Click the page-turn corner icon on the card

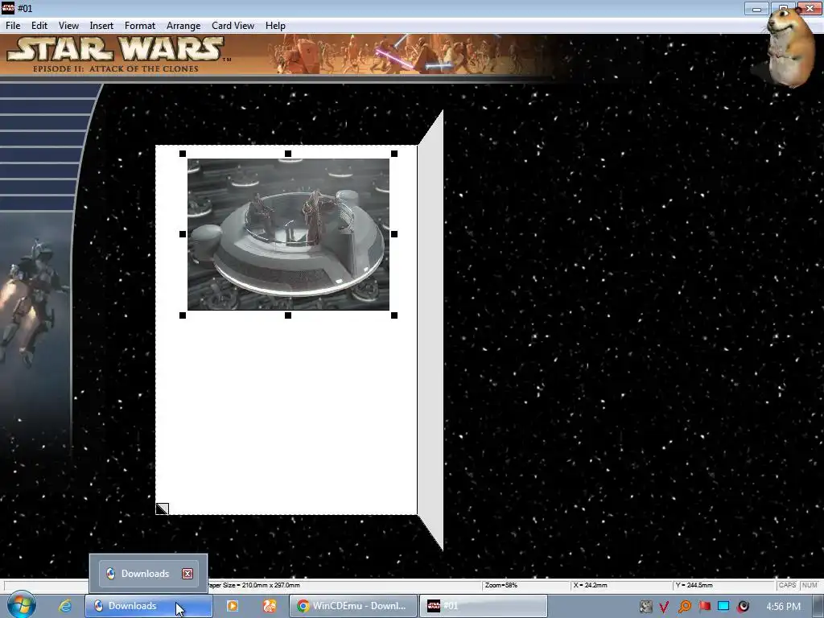tap(162, 509)
